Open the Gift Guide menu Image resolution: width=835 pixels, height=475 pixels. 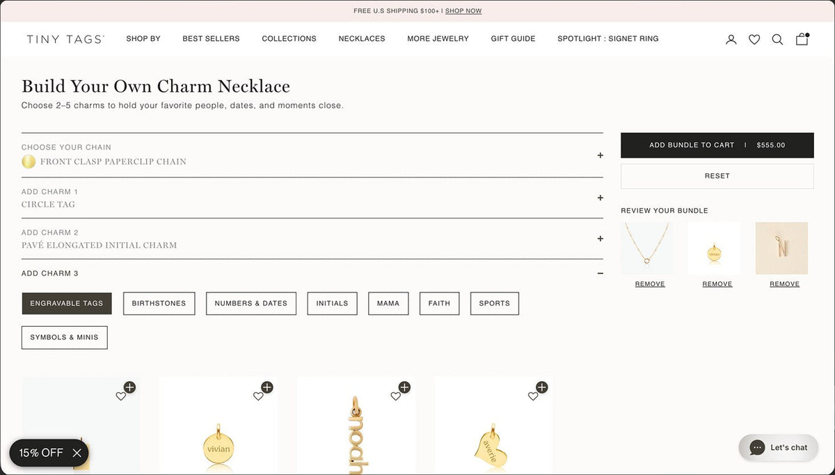pyautogui.click(x=513, y=39)
